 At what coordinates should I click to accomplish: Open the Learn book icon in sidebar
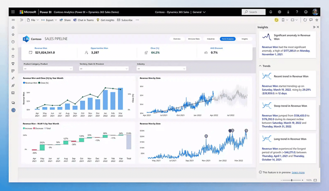(13, 93)
